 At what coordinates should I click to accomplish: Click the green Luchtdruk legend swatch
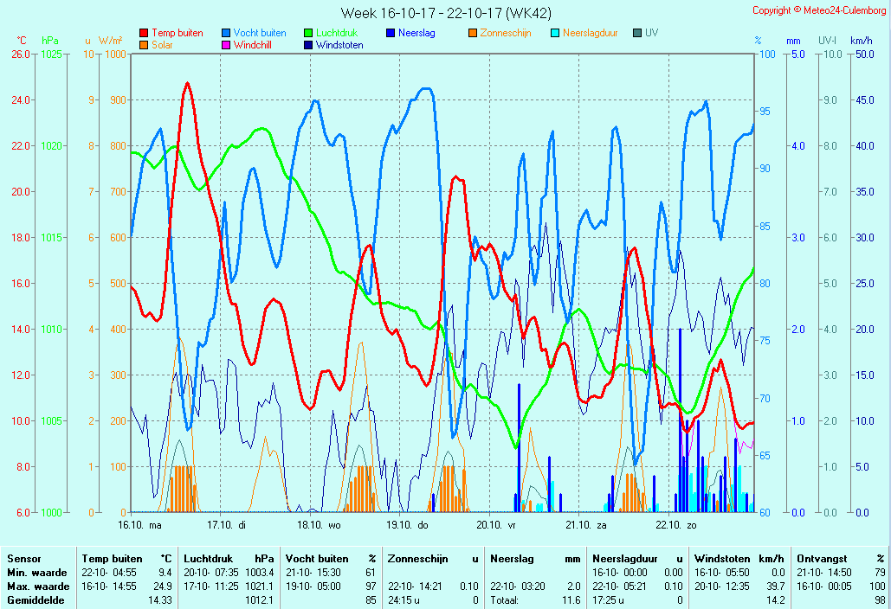(308, 33)
